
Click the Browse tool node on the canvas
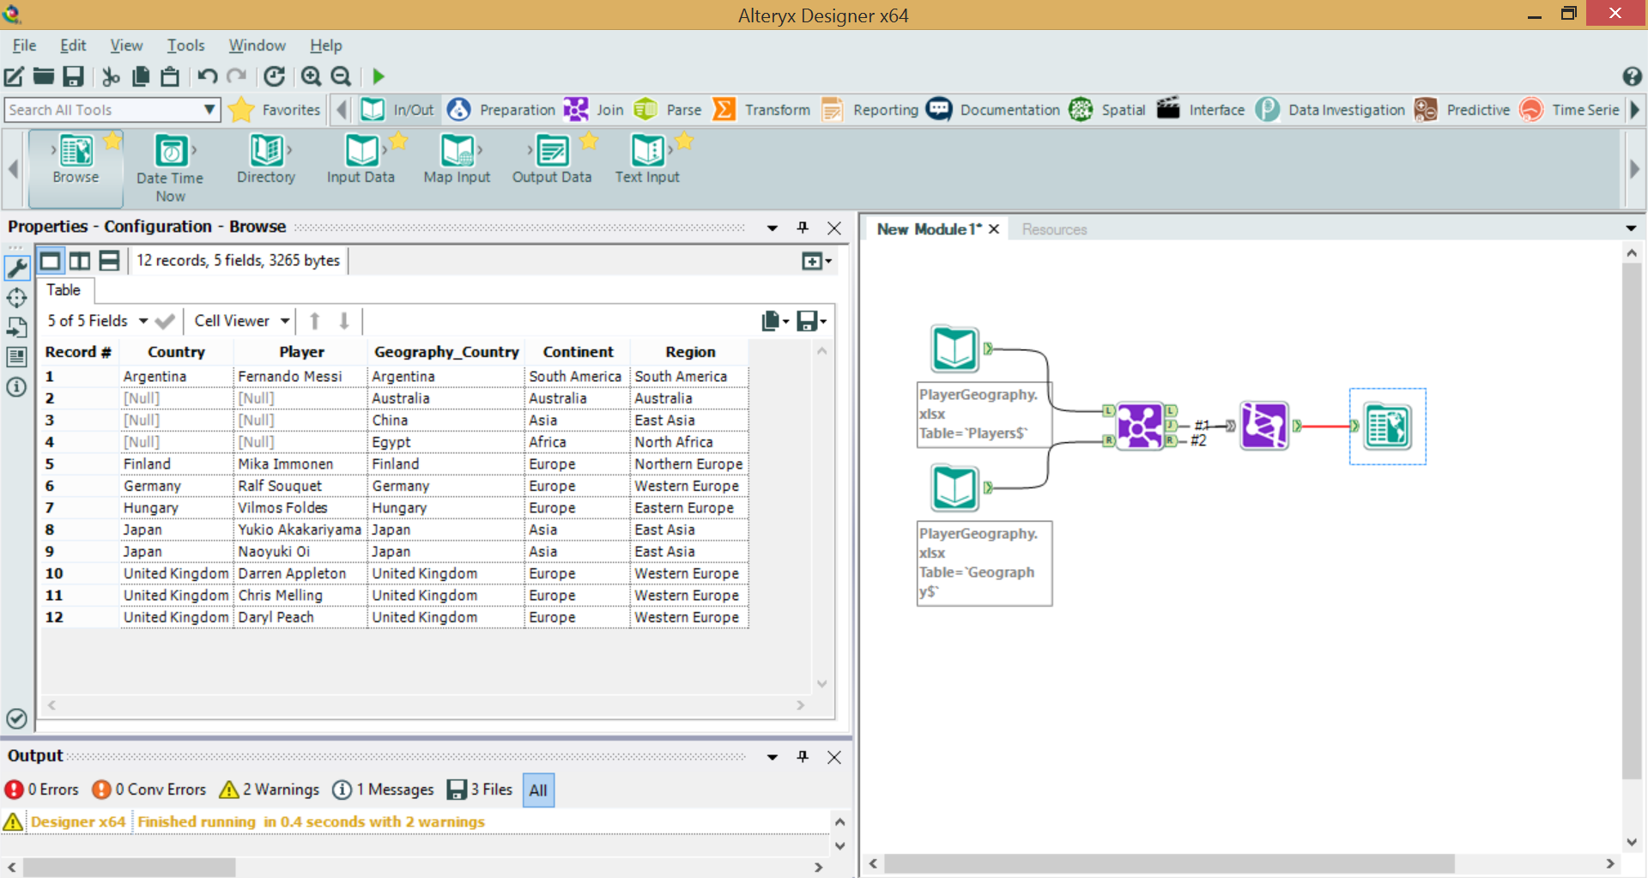[1388, 427]
